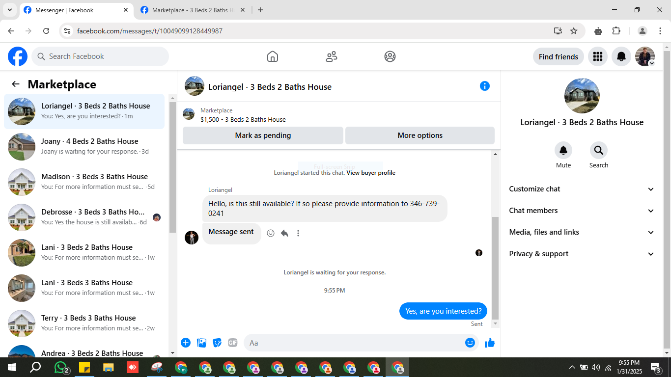The height and width of the screenshot is (377, 671).
Task: Go back in browser history
Action: [x=11, y=31]
